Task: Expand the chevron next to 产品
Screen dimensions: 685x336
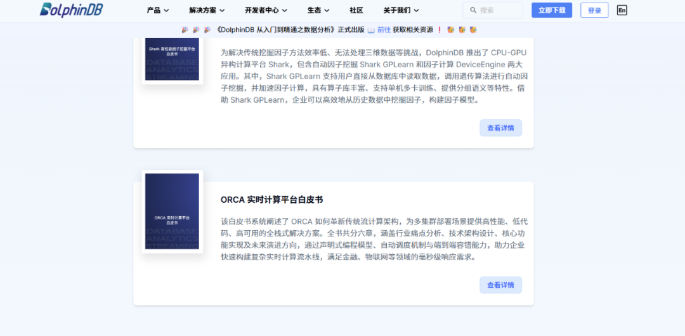Action: click(x=166, y=11)
